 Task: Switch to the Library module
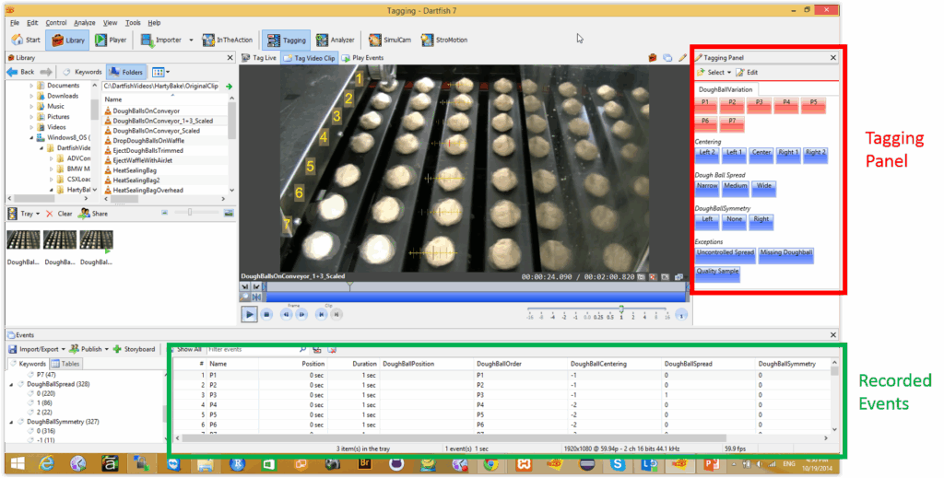tap(68, 40)
